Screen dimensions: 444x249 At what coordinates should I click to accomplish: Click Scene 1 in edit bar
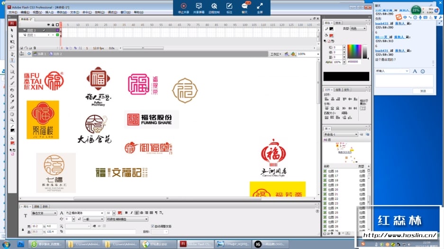pos(40,54)
